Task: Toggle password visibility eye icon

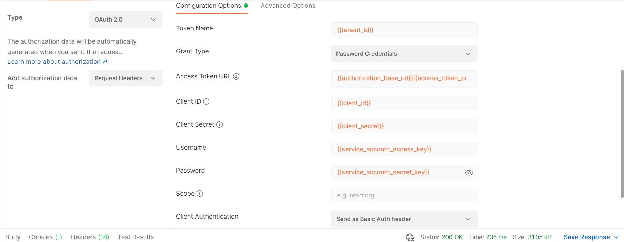Action: (469, 173)
